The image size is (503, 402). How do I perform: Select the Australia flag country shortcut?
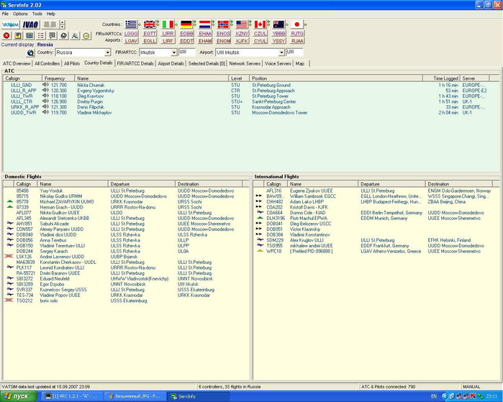[x=278, y=24]
